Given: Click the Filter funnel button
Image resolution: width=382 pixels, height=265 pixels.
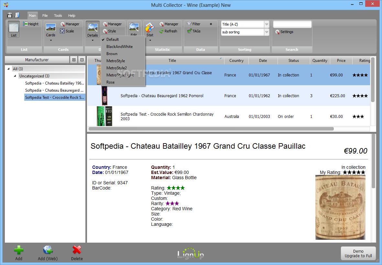Looking at the screenshot, I should [x=194, y=24].
